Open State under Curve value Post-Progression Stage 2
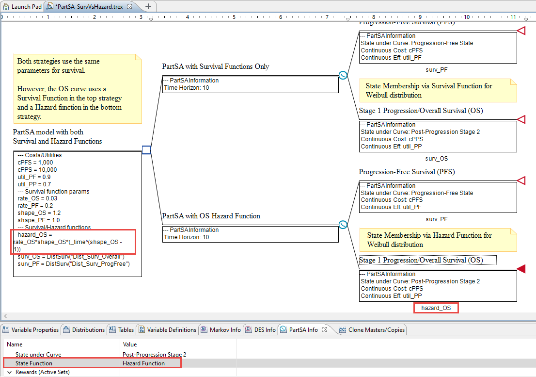This screenshot has width=536, height=377. pos(154,355)
